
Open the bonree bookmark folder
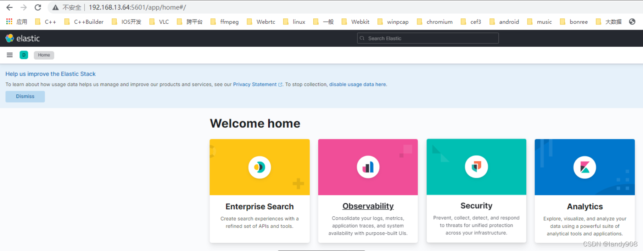coord(574,22)
